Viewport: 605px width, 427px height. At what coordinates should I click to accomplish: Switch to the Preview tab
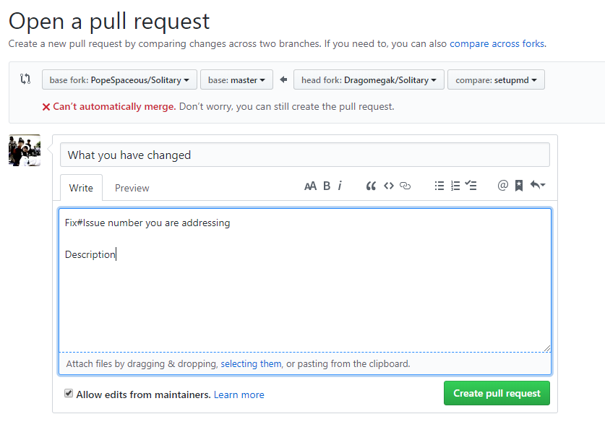[x=132, y=188]
